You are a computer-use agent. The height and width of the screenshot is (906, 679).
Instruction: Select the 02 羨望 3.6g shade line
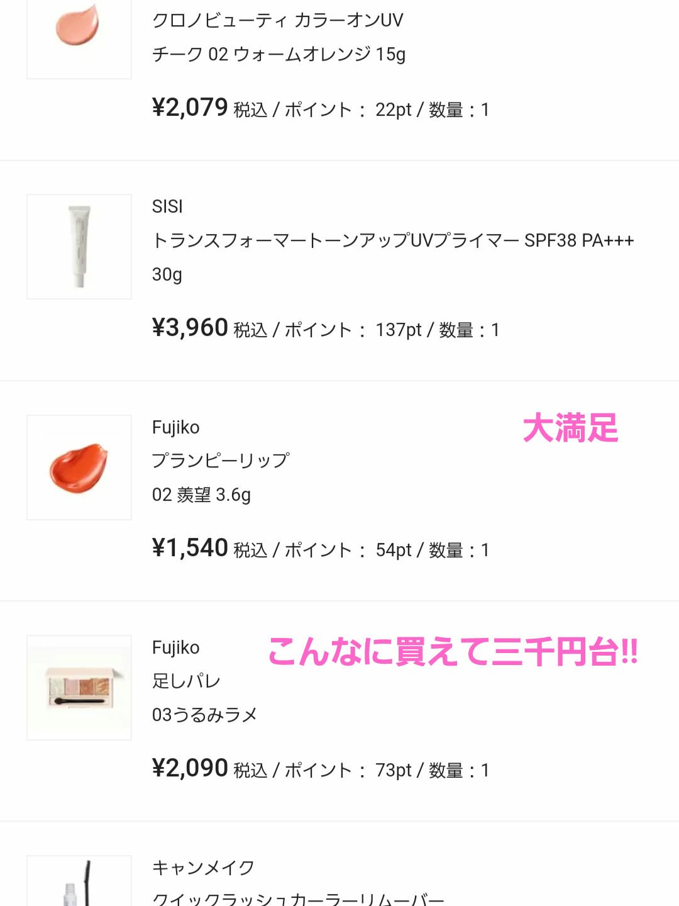[201, 495]
